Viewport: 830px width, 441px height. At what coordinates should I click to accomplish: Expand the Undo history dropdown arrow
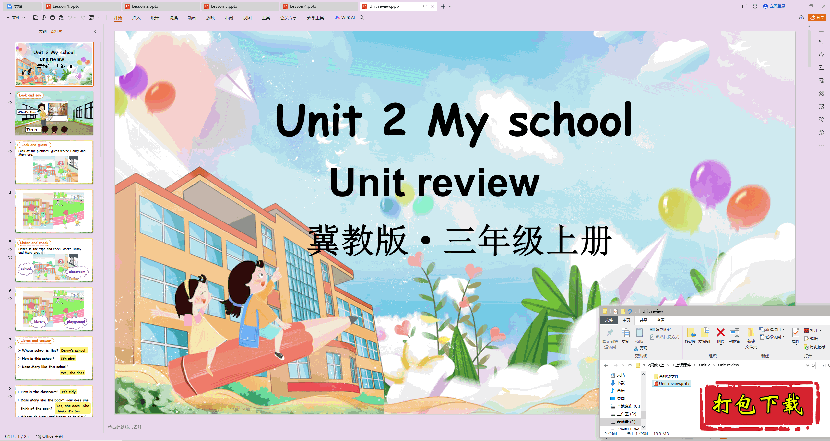(x=75, y=18)
